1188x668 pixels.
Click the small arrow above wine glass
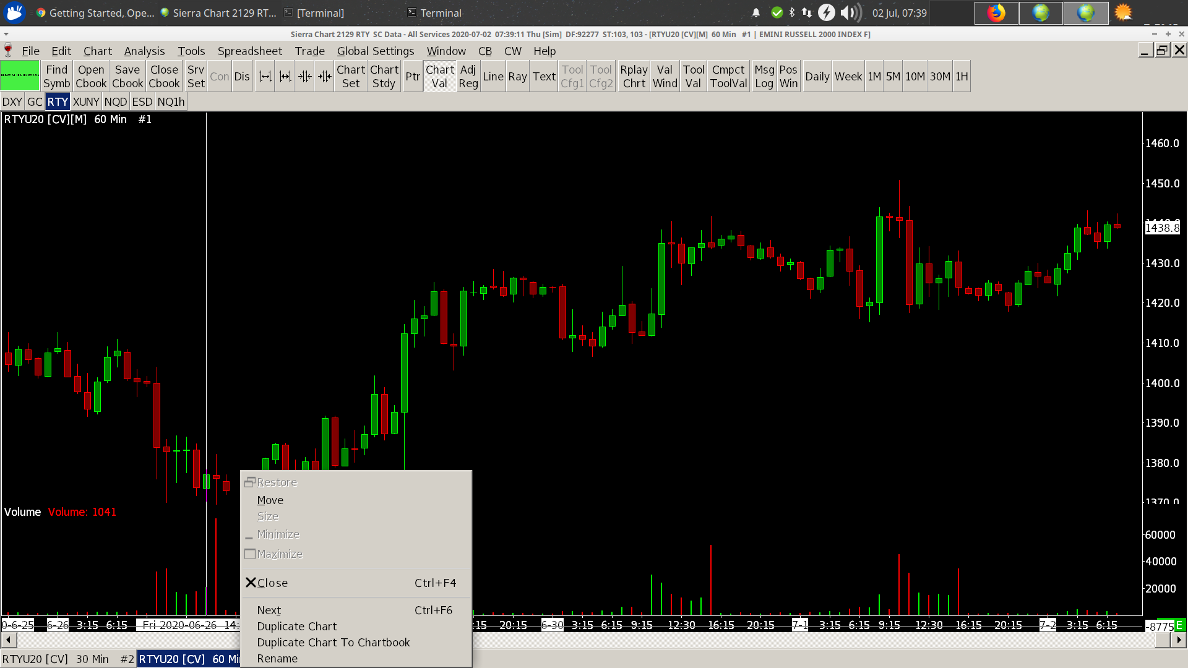pyautogui.click(x=6, y=34)
